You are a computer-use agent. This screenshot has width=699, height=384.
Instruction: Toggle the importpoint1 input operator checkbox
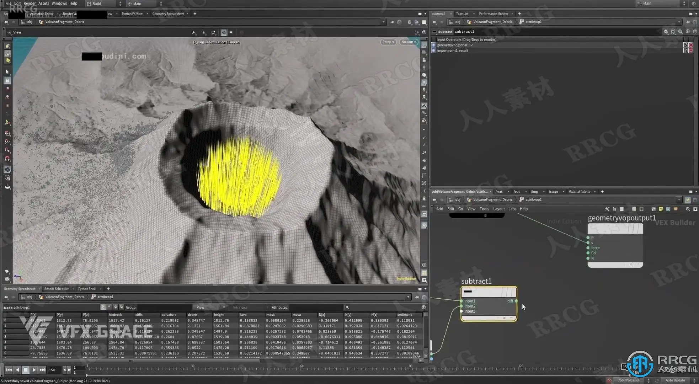pyautogui.click(x=433, y=50)
